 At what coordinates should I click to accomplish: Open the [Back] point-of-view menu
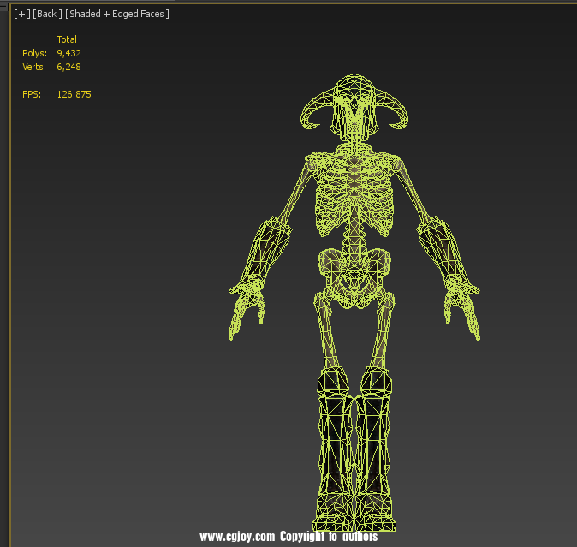tap(47, 15)
